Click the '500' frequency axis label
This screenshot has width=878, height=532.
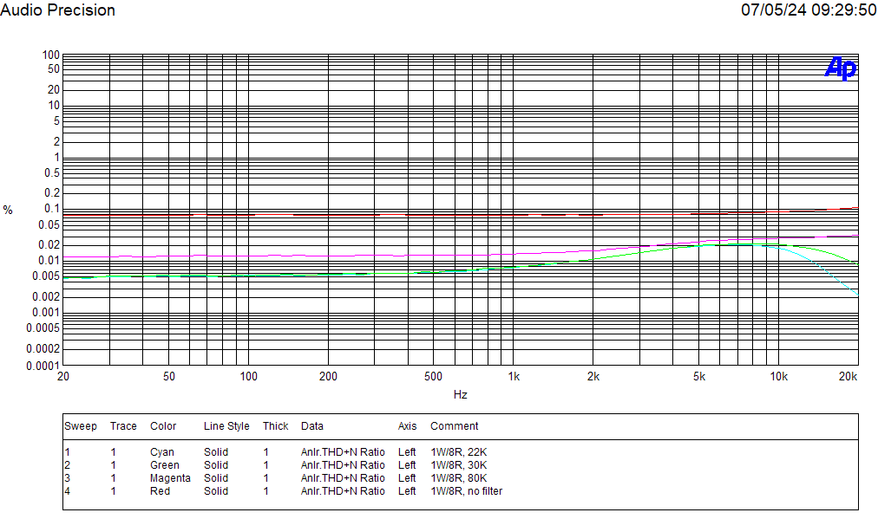coord(433,377)
